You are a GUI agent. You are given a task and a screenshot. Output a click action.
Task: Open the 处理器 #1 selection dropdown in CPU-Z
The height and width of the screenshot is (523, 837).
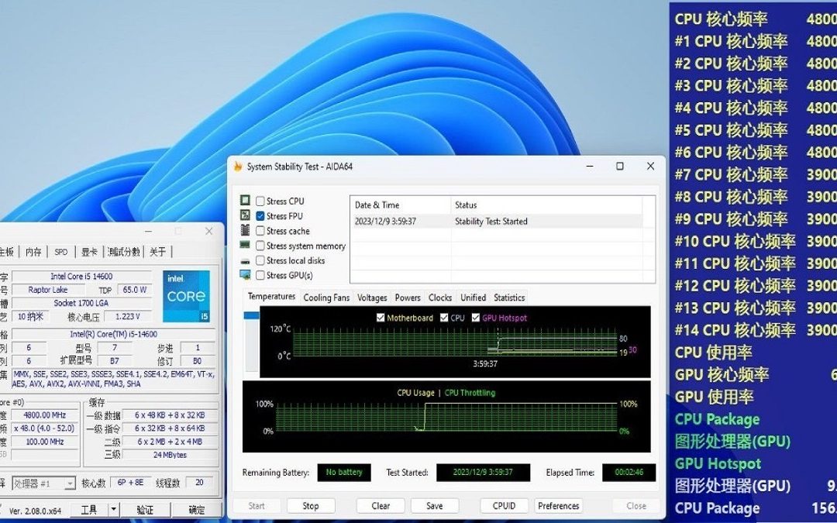(x=70, y=484)
